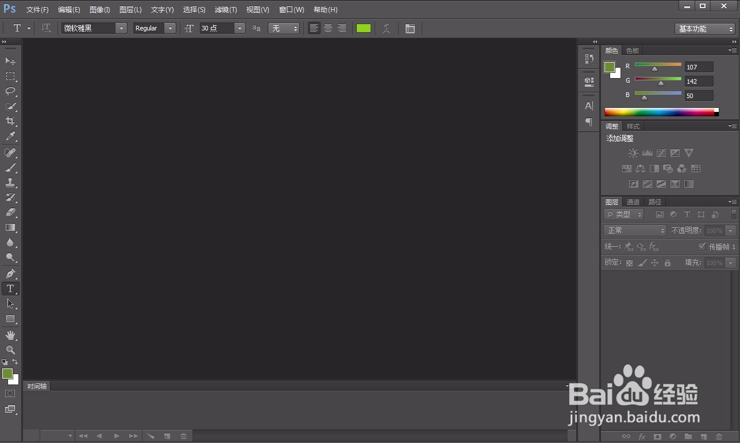Screen dimensions: 740x443
Task: Select the Gradient tool
Action: 10,227
